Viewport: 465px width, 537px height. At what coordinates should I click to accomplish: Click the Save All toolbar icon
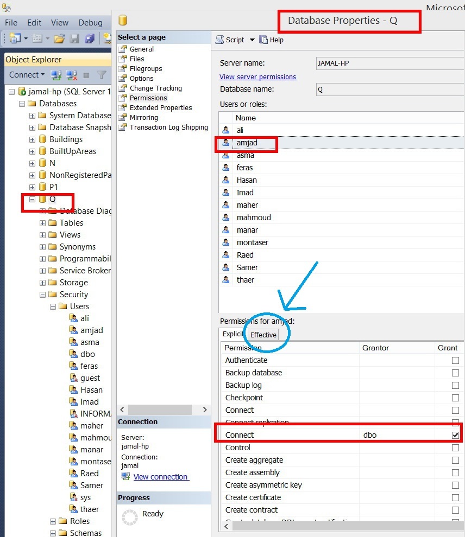click(90, 39)
